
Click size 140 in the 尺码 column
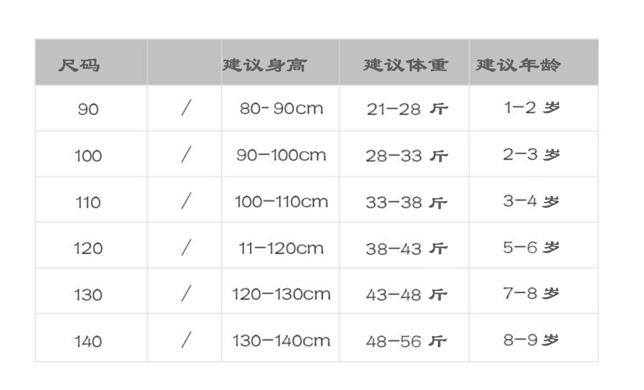pyautogui.click(x=88, y=341)
